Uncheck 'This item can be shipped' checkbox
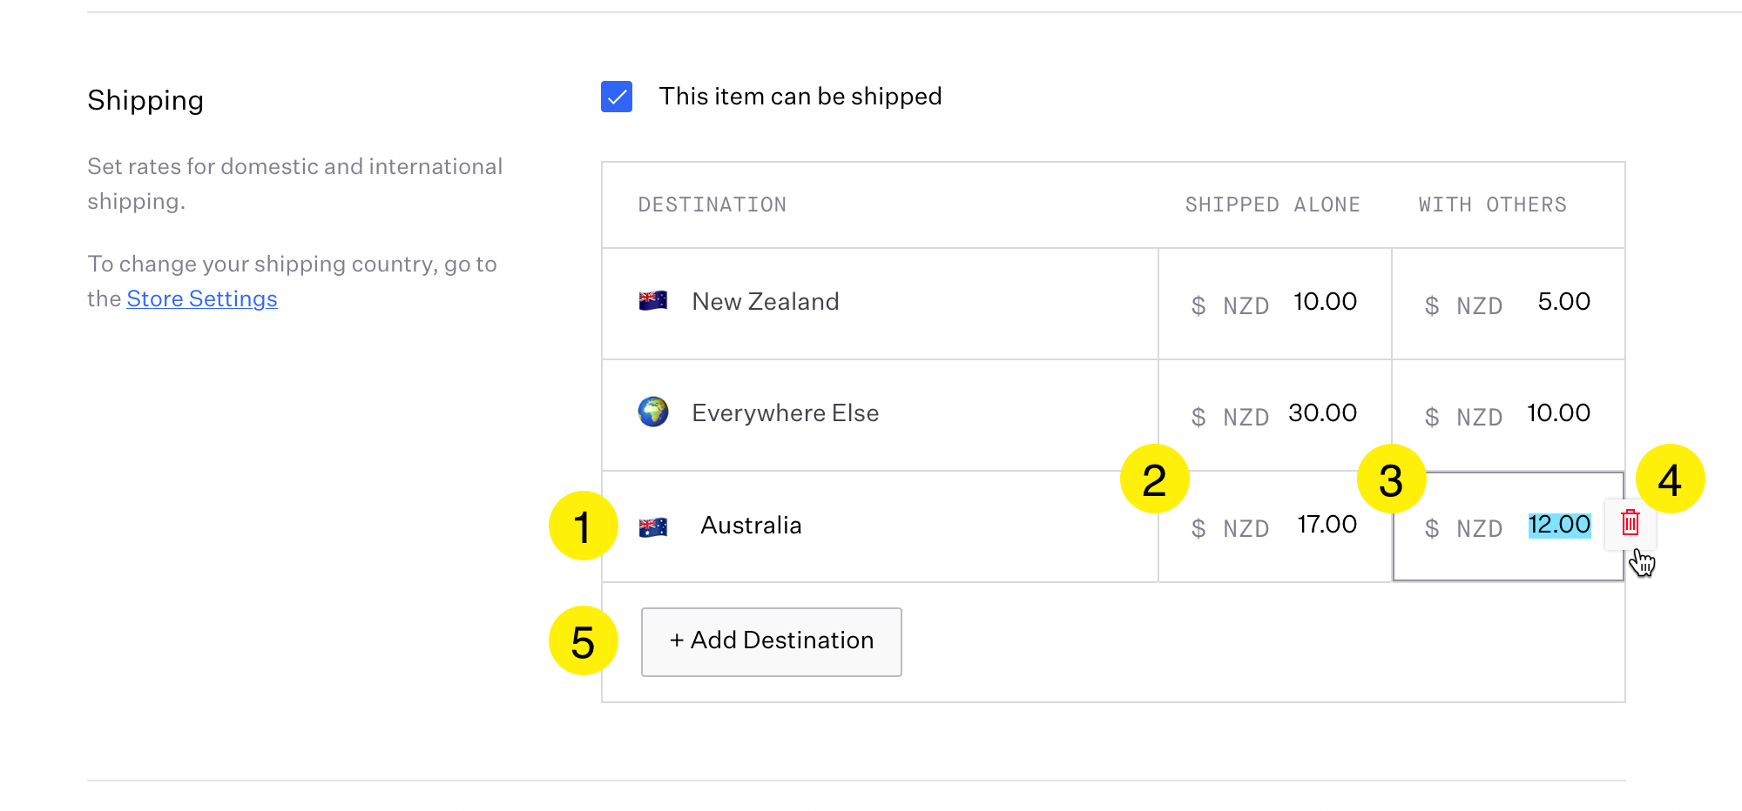1742x811 pixels. [x=617, y=97]
